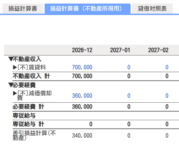Viewport: 179px width, 151px height.
Task: Select the 2026-12 column header
Action: coord(82,50)
